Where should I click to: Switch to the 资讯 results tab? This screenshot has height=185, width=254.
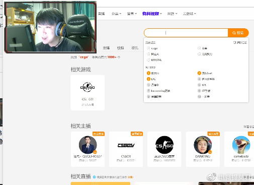pos(135,48)
